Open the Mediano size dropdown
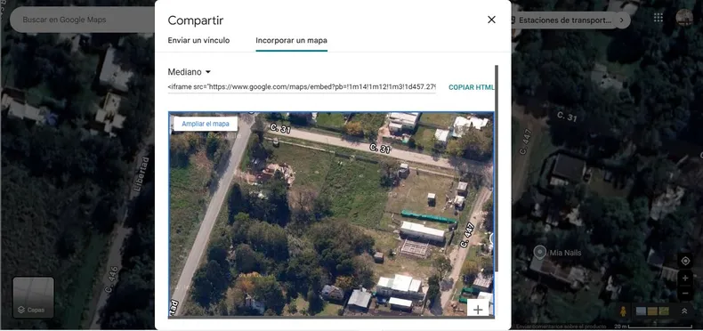Viewport: 703px width, 331px height. 189,72
